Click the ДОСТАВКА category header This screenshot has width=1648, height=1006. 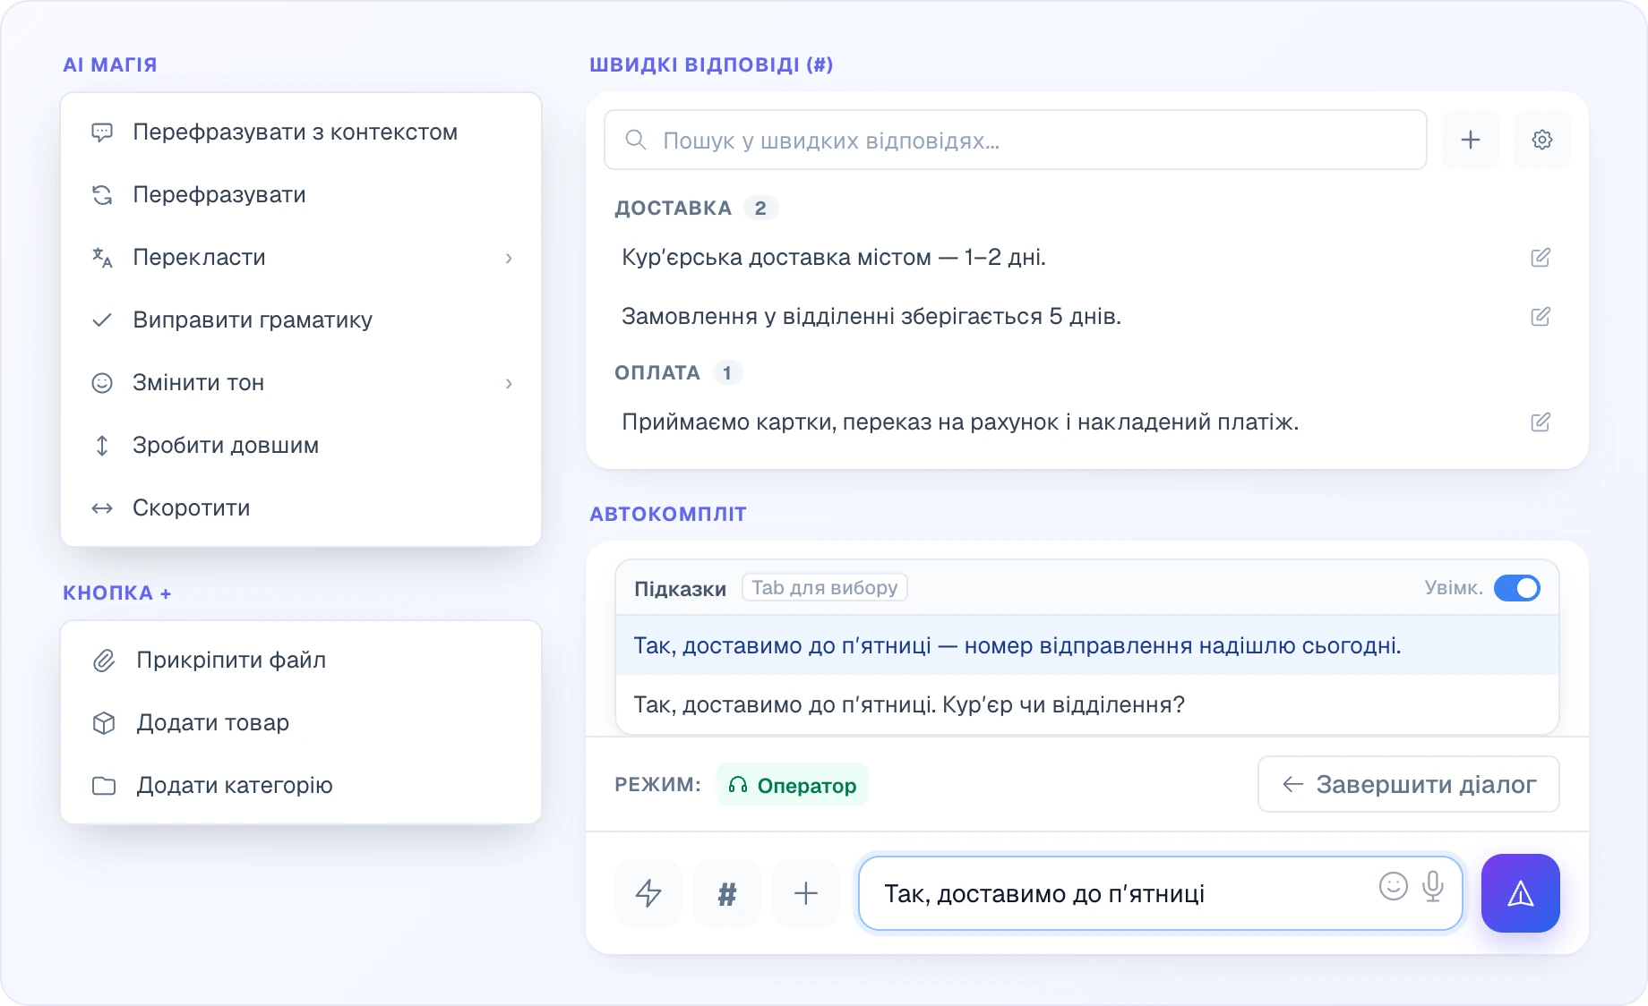pos(674,209)
